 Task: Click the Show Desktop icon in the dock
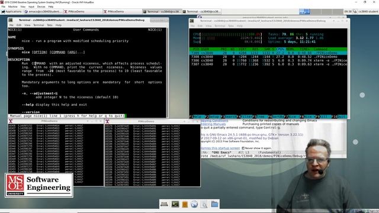click(x=164, y=204)
